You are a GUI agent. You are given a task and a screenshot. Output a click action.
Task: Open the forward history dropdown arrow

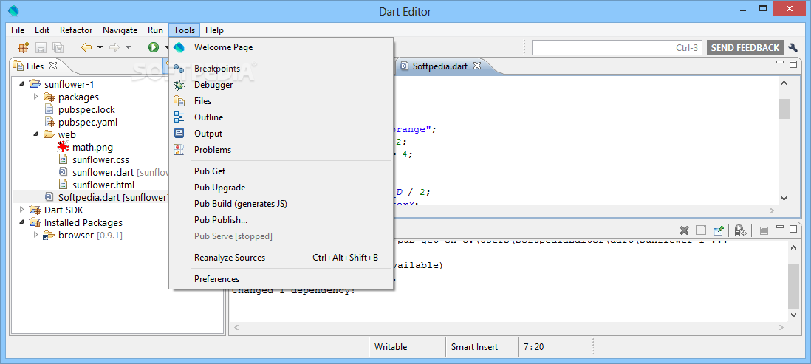pos(128,47)
